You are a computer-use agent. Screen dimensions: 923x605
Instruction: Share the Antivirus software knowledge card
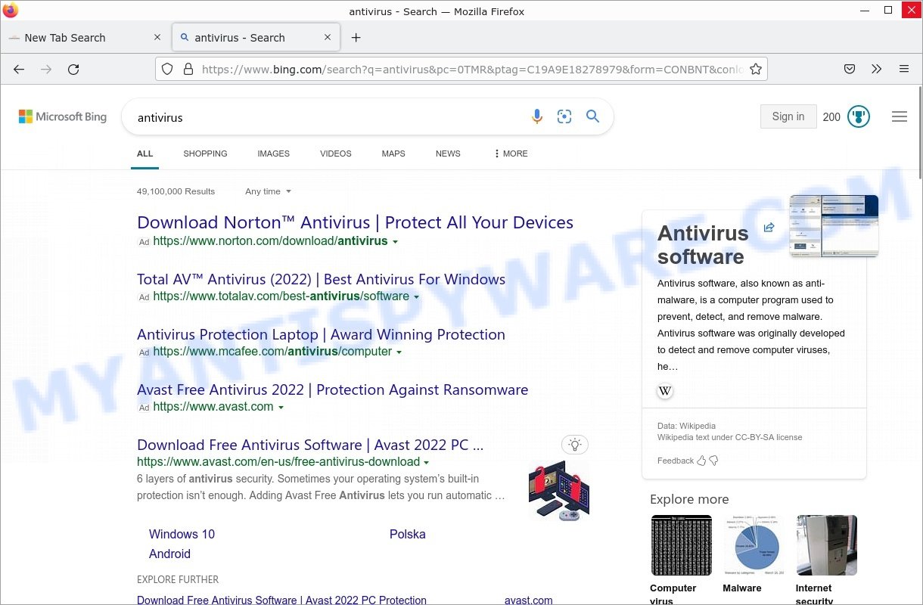(x=769, y=228)
